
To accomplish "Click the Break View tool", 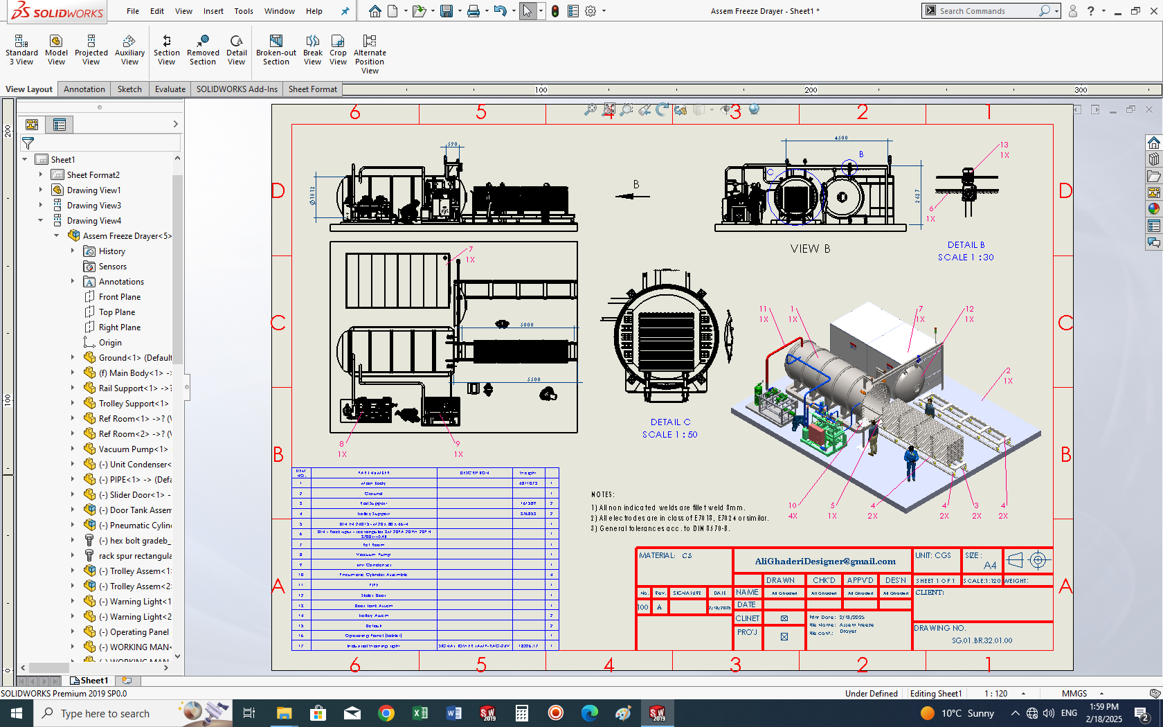I will coord(312,51).
